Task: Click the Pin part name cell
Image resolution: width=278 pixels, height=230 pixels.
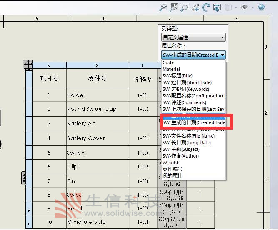Action: pos(98,181)
